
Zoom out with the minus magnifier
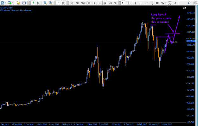(51, 3)
